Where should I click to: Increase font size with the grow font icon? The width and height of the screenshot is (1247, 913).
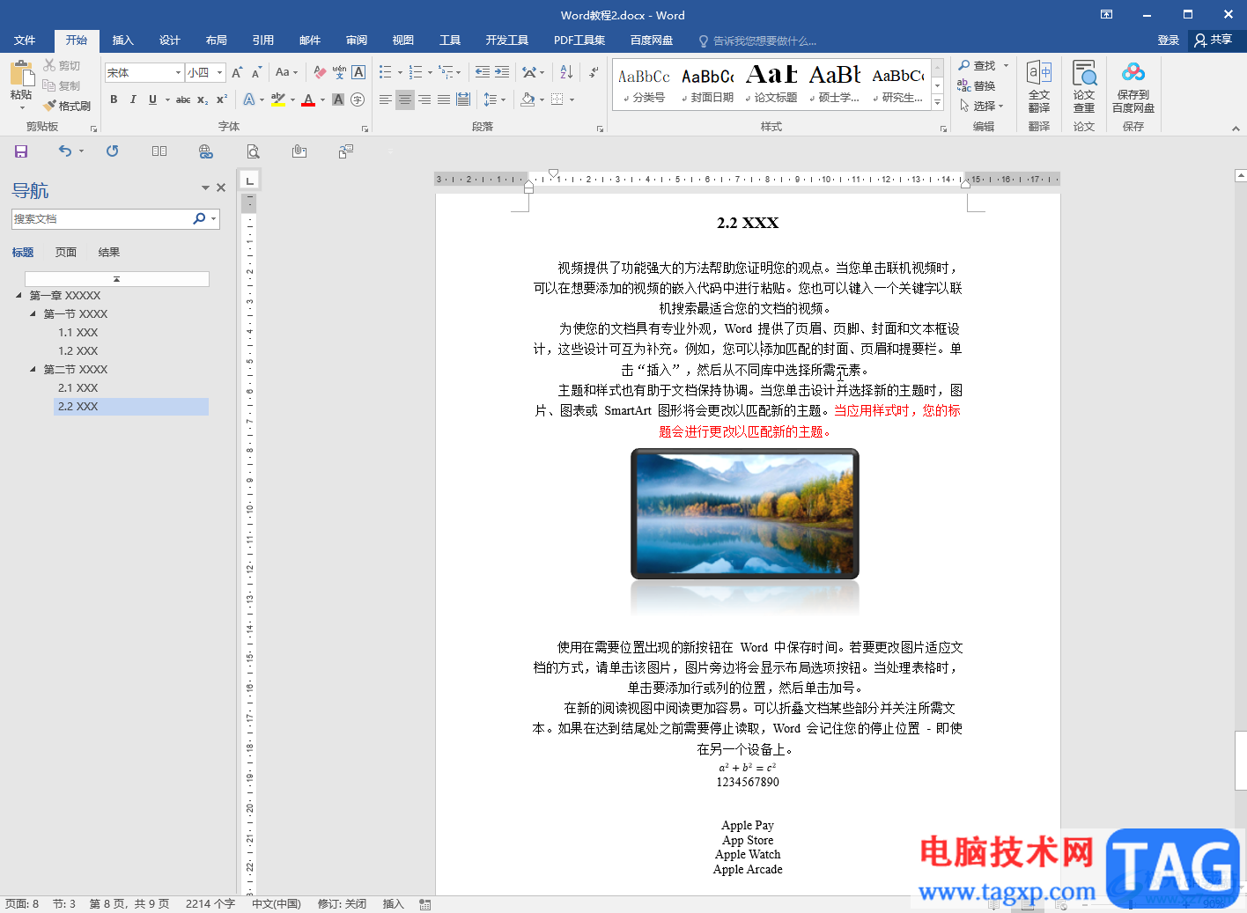[237, 73]
